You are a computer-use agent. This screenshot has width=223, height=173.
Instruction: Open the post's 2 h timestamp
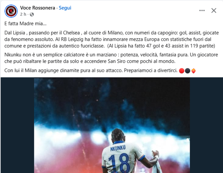coord(23,14)
